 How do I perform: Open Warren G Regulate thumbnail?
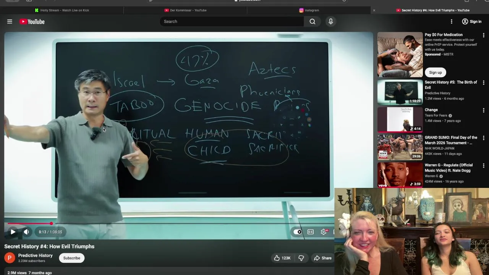tap(400, 175)
